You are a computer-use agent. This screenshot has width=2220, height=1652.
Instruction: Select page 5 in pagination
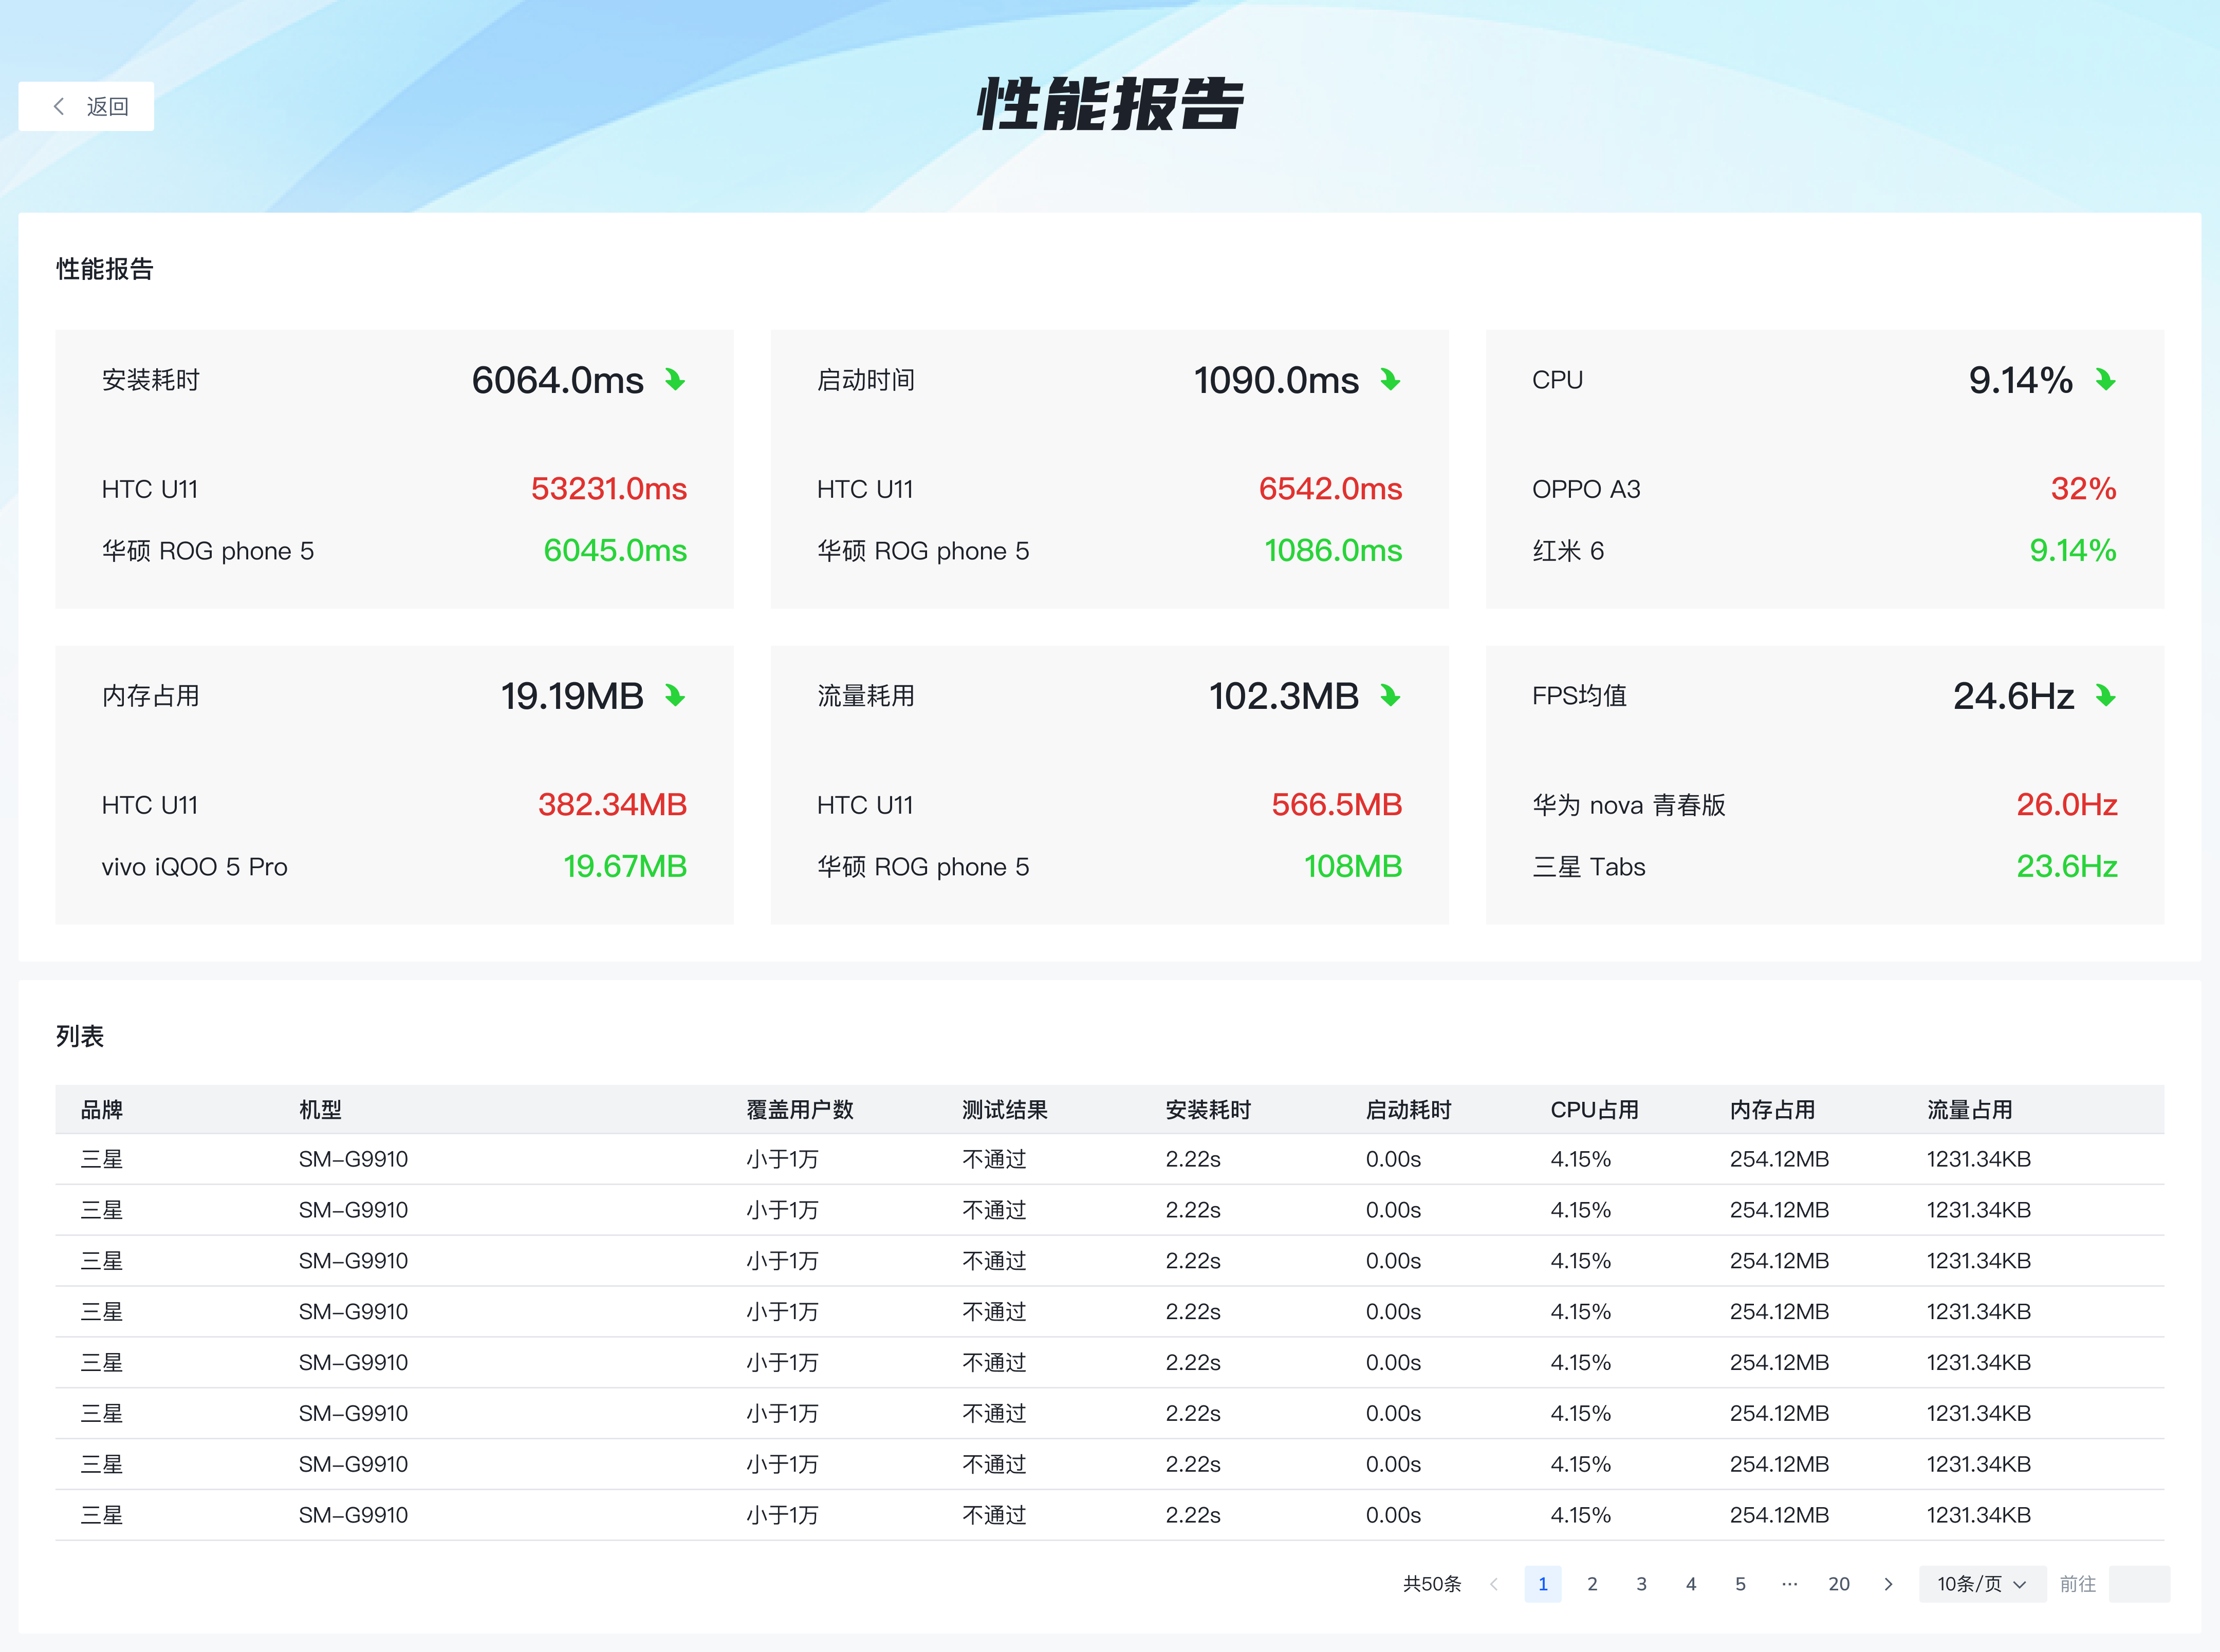1741,1584
